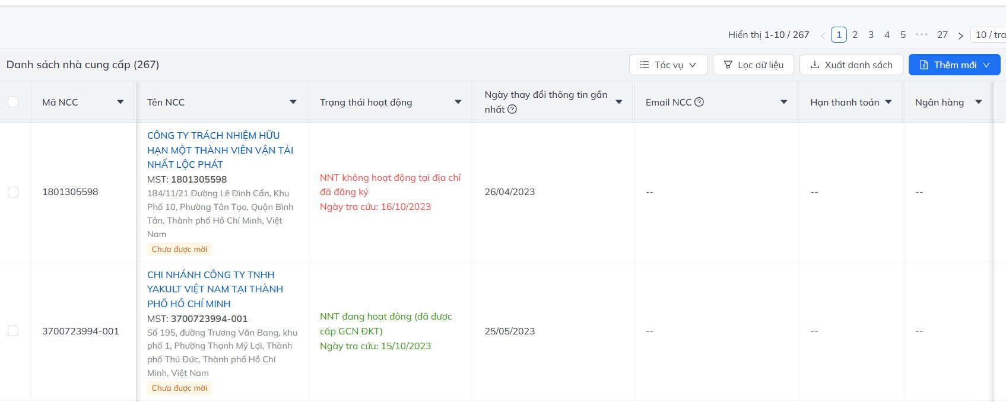Click help icon beside Ngày thay đổi thông tin
The image size is (1006, 402).
coord(512,109)
